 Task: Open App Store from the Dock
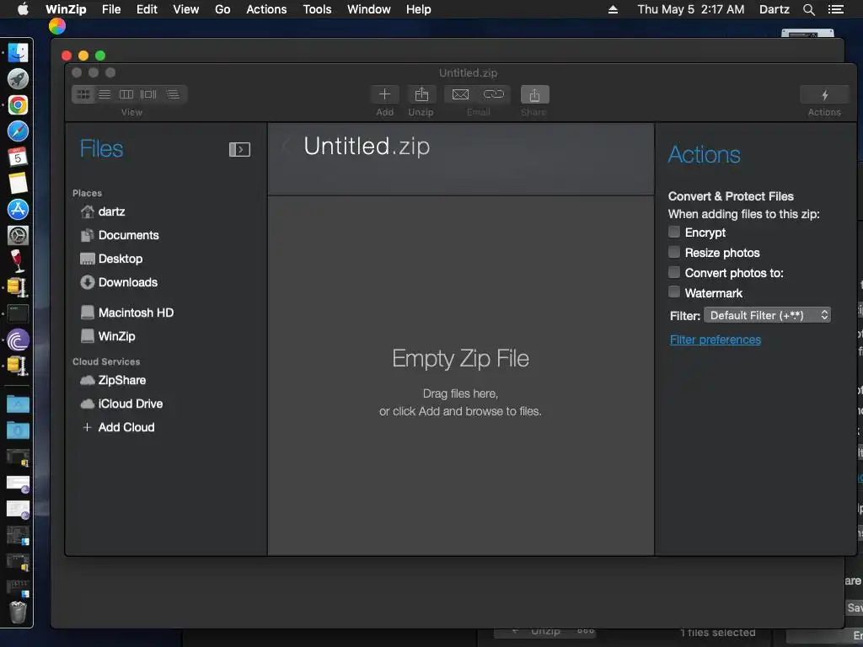tap(18, 209)
